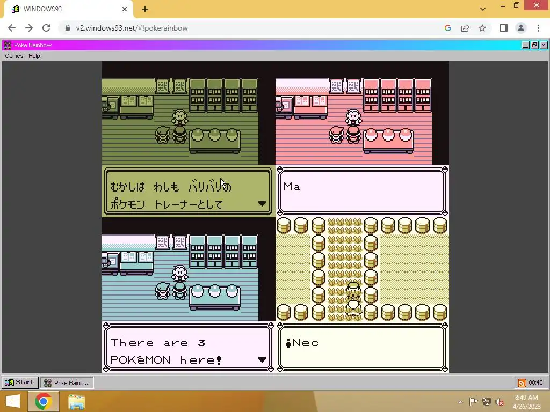The width and height of the screenshot is (550, 412).
Task: Open the Help menu
Action: (x=34, y=56)
